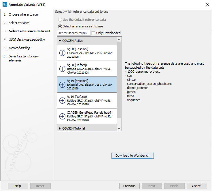This screenshot has width=212, height=191.
Task: Click '1000_genomes_project' in required data list
Action: 143,72
